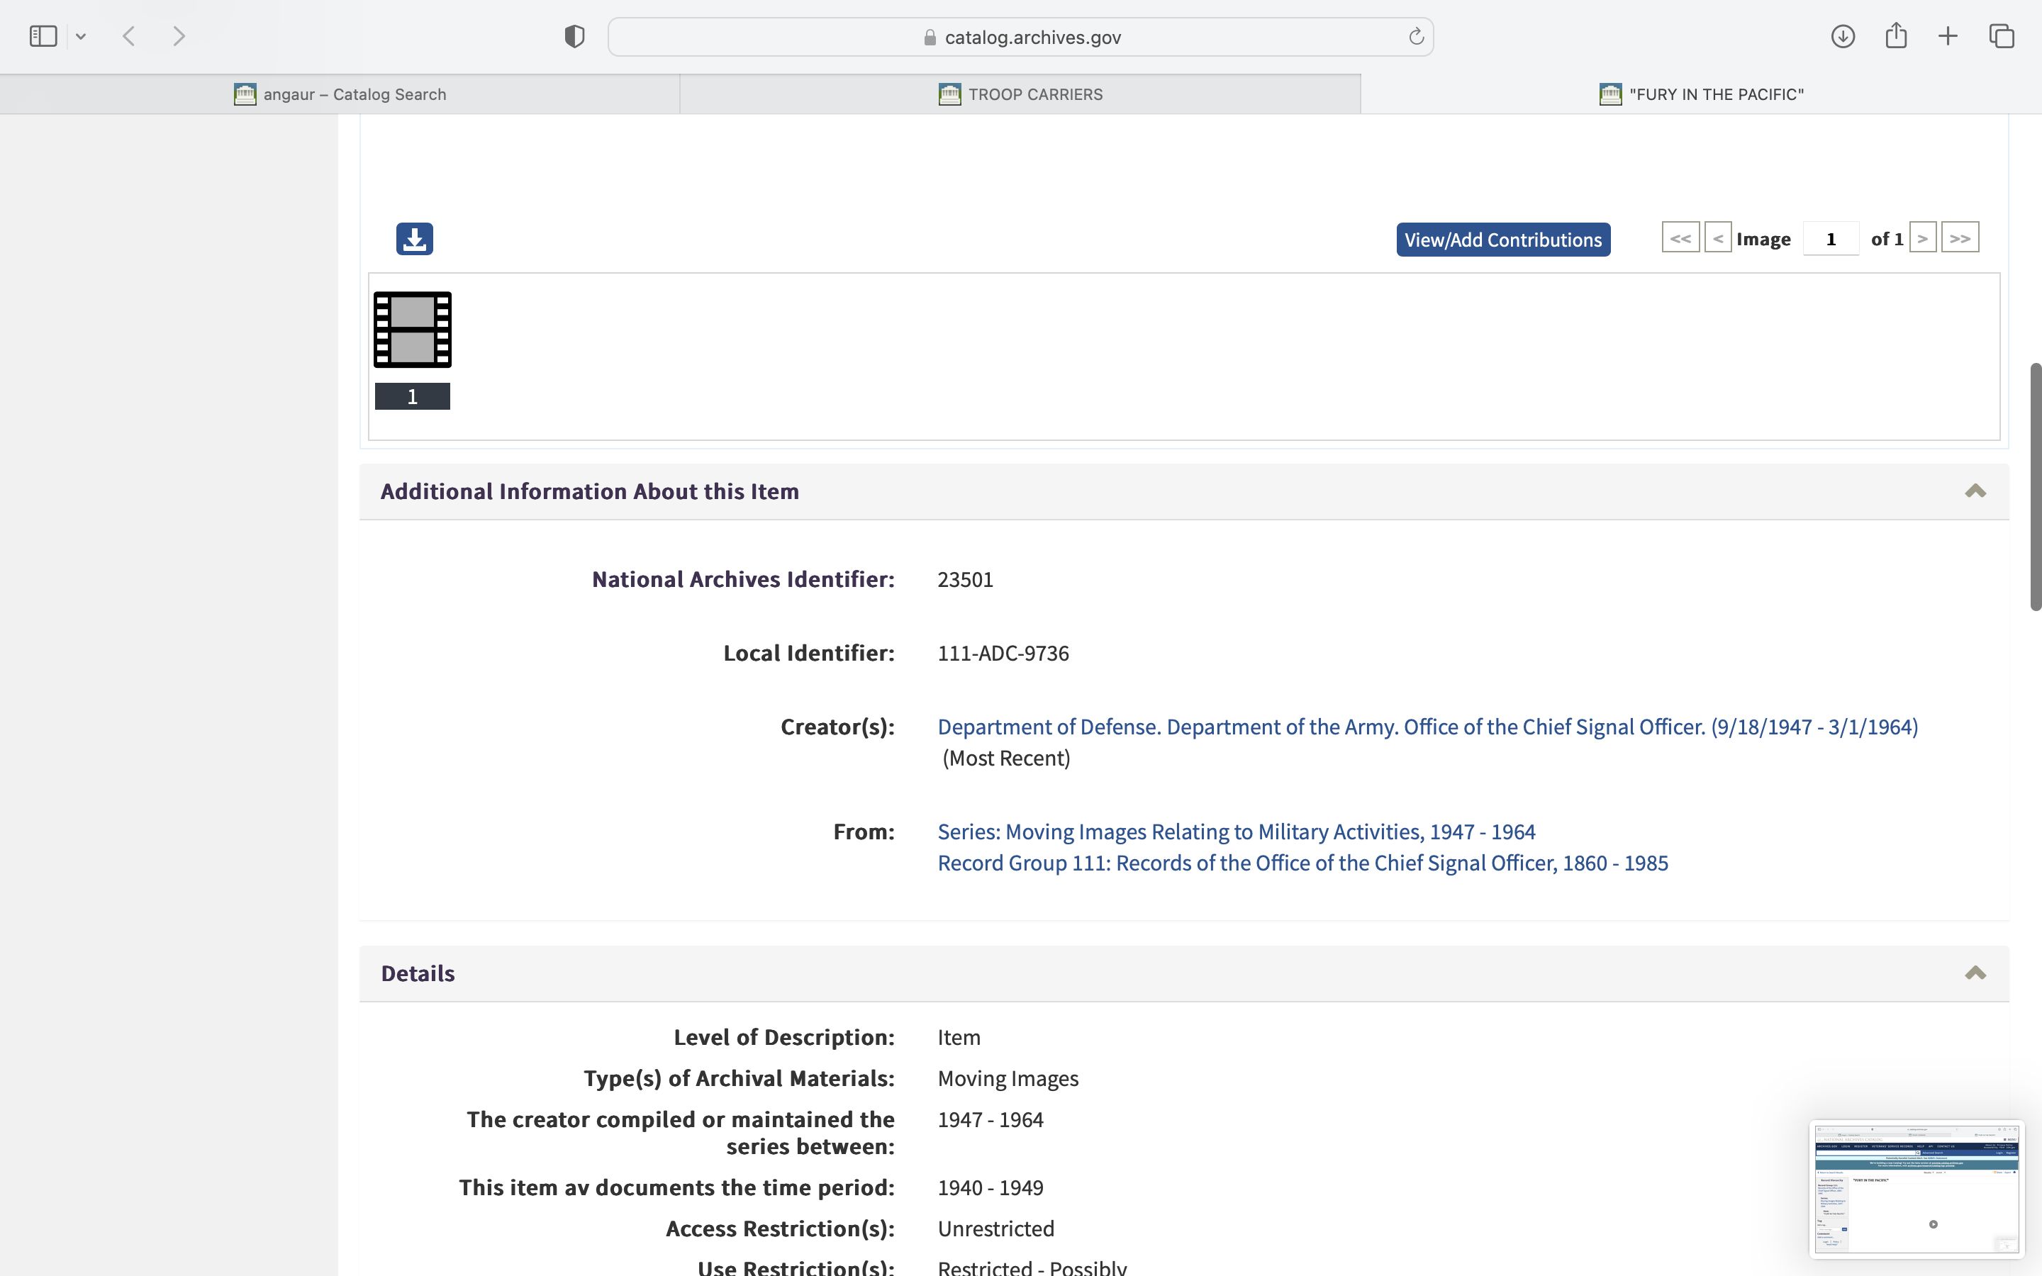Click the image number input field

click(1830, 239)
